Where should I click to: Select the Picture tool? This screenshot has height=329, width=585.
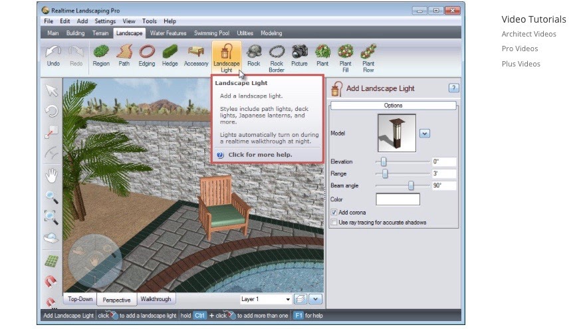coord(299,56)
